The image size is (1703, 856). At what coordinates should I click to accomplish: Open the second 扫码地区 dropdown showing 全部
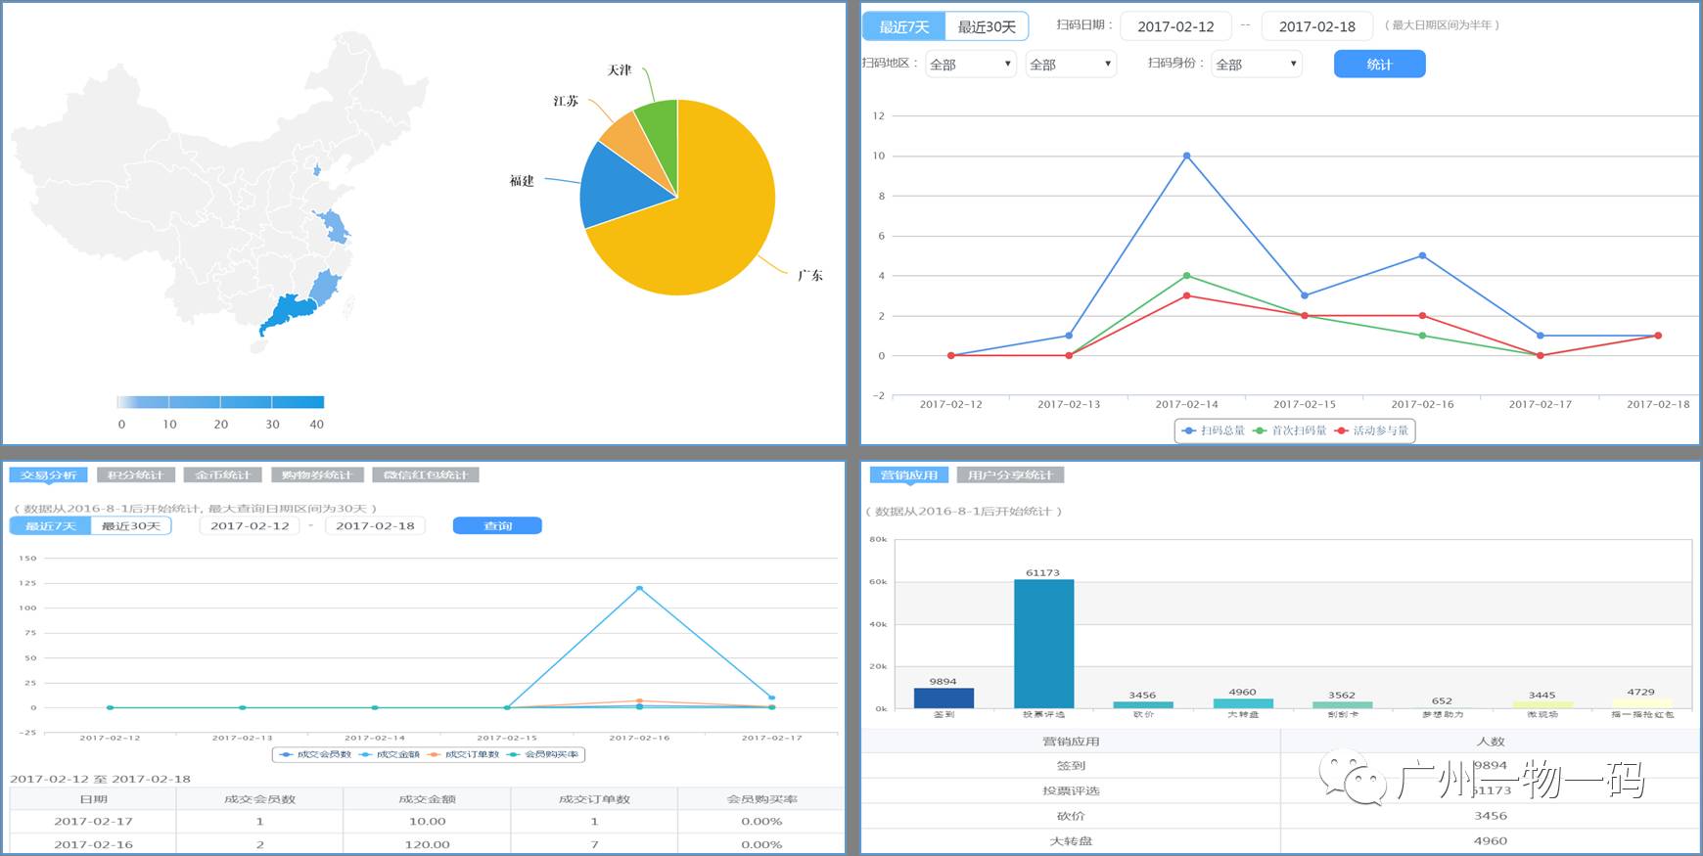click(1071, 65)
